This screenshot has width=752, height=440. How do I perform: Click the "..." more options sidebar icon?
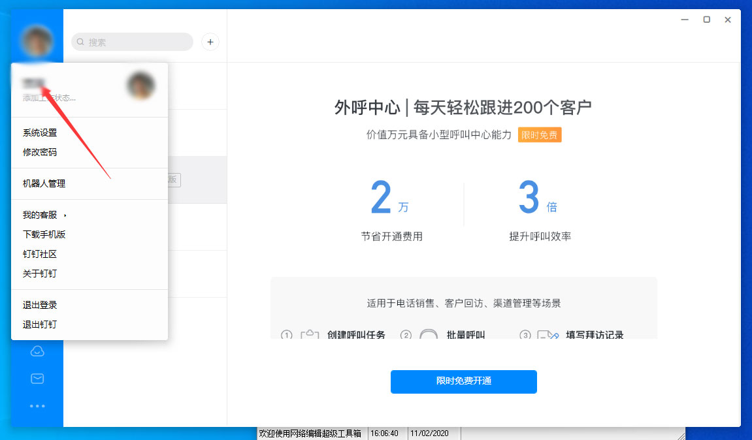click(x=37, y=405)
